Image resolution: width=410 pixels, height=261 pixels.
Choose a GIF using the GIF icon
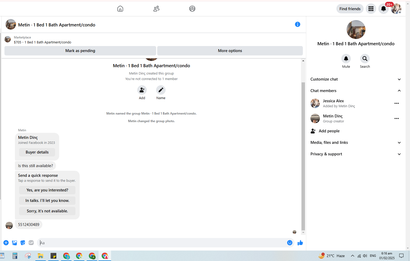[31, 243]
